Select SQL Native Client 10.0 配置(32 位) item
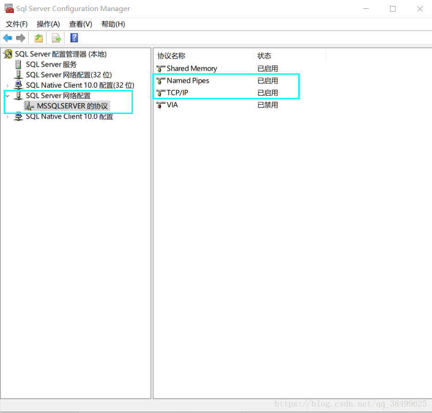 (80, 85)
